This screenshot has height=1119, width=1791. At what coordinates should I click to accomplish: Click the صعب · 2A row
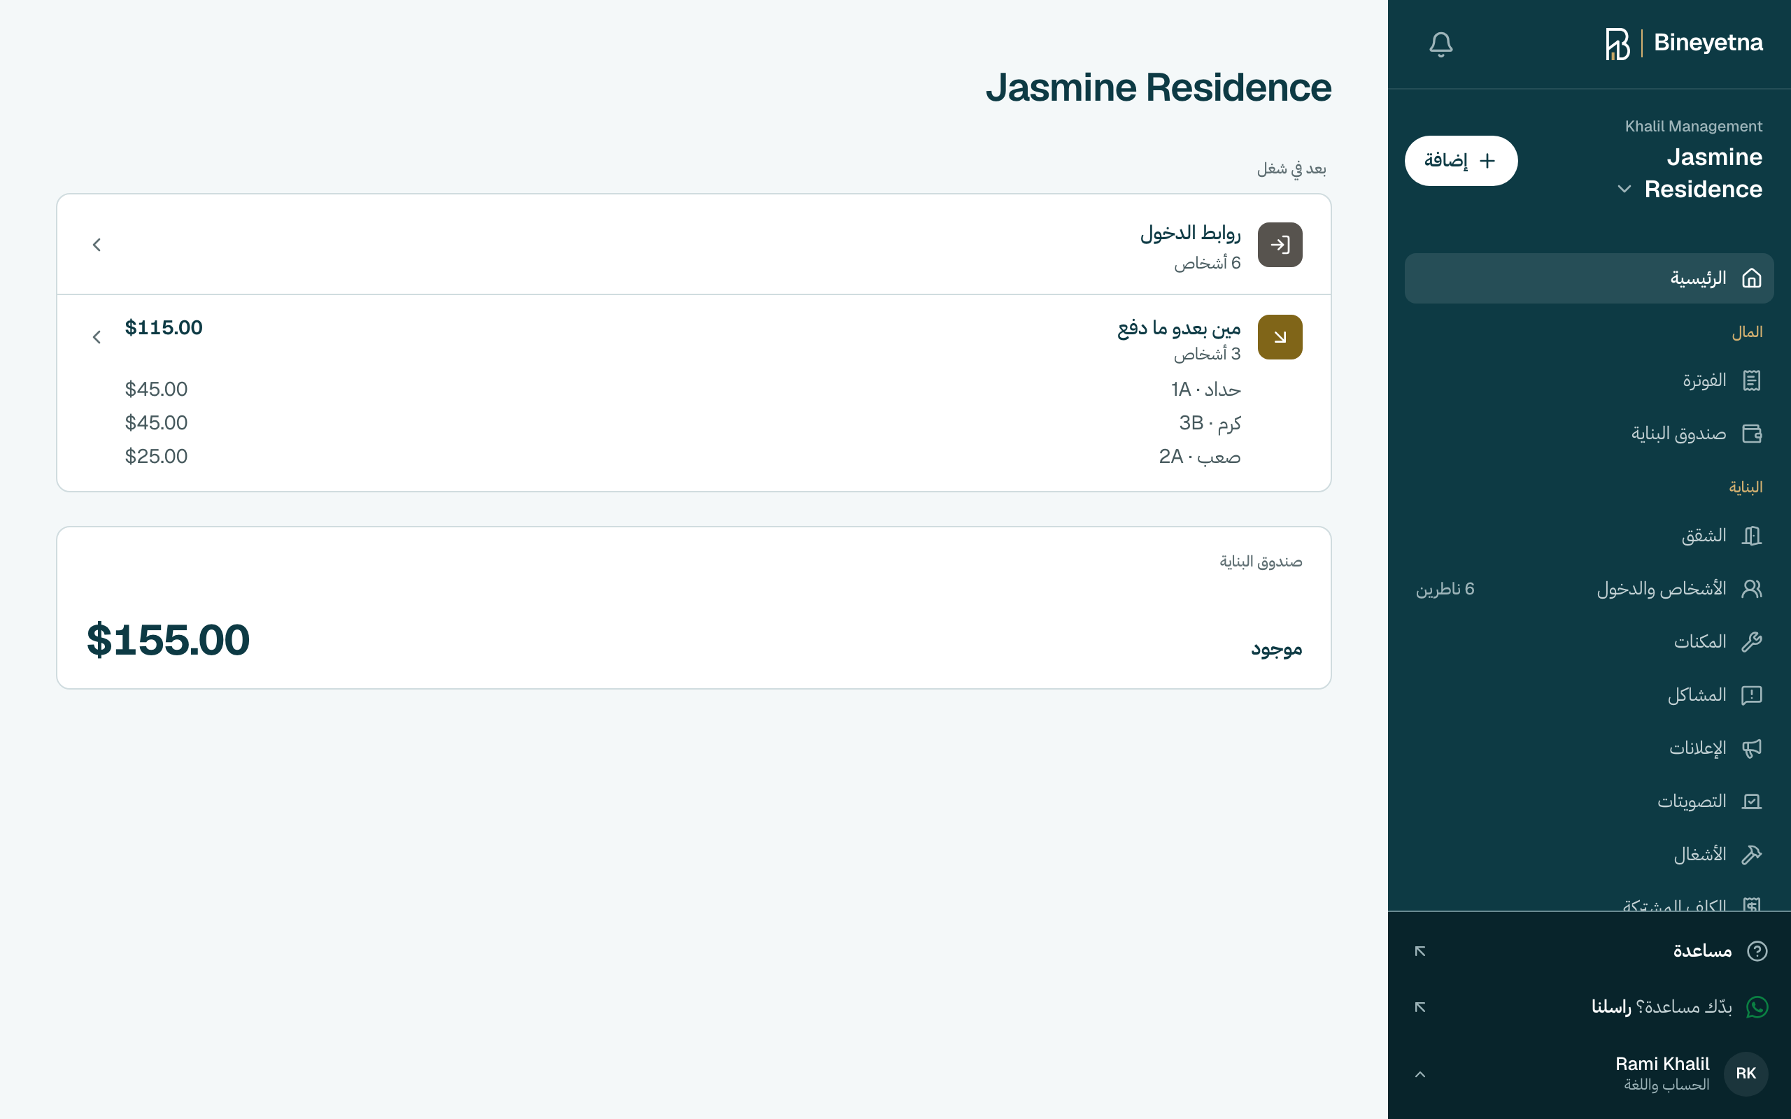click(682, 457)
